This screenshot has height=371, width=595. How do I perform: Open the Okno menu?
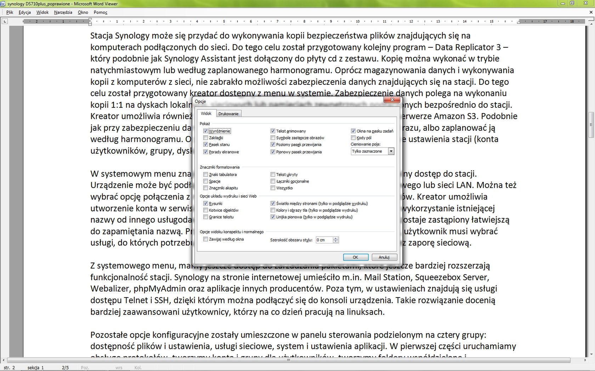click(x=83, y=12)
